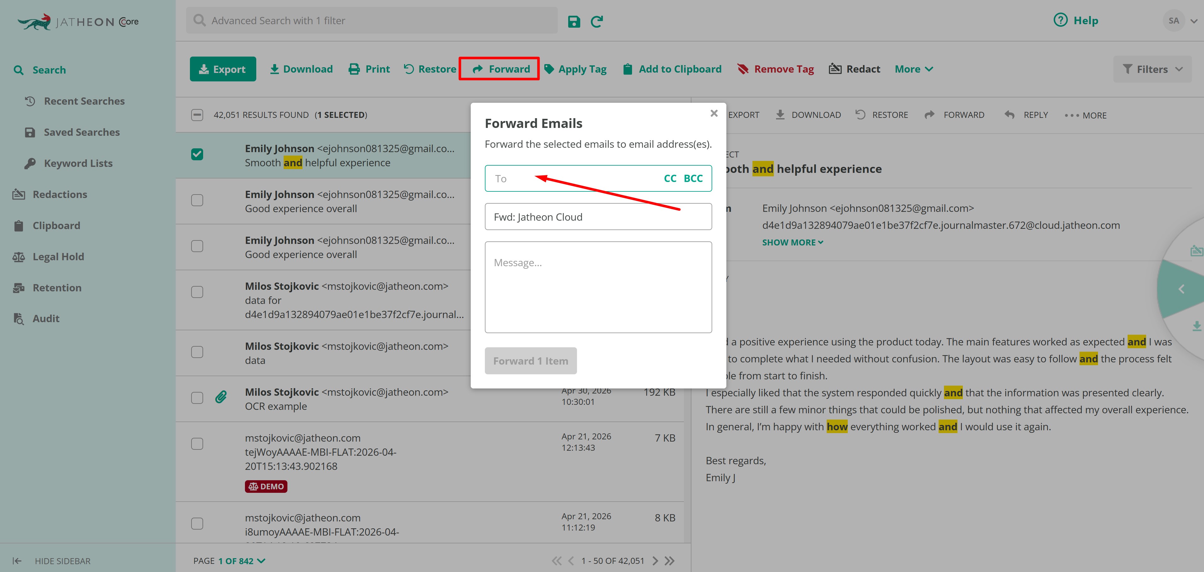Click the Message text area
Image resolution: width=1204 pixels, height=572 pixels.
point(598,287)
